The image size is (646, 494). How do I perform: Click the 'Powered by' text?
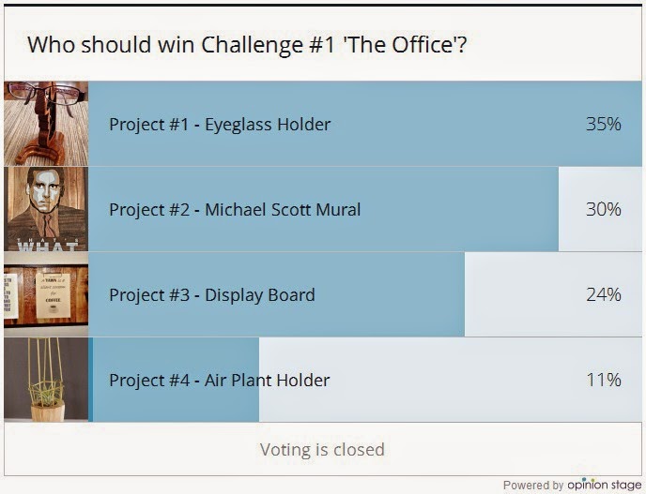coord(533,485)
